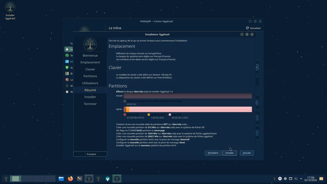Viewport: 327px width, 184px height.
Task: Select the hammer icon in Hliðskjálf sidebar
Action: point(67,80)
